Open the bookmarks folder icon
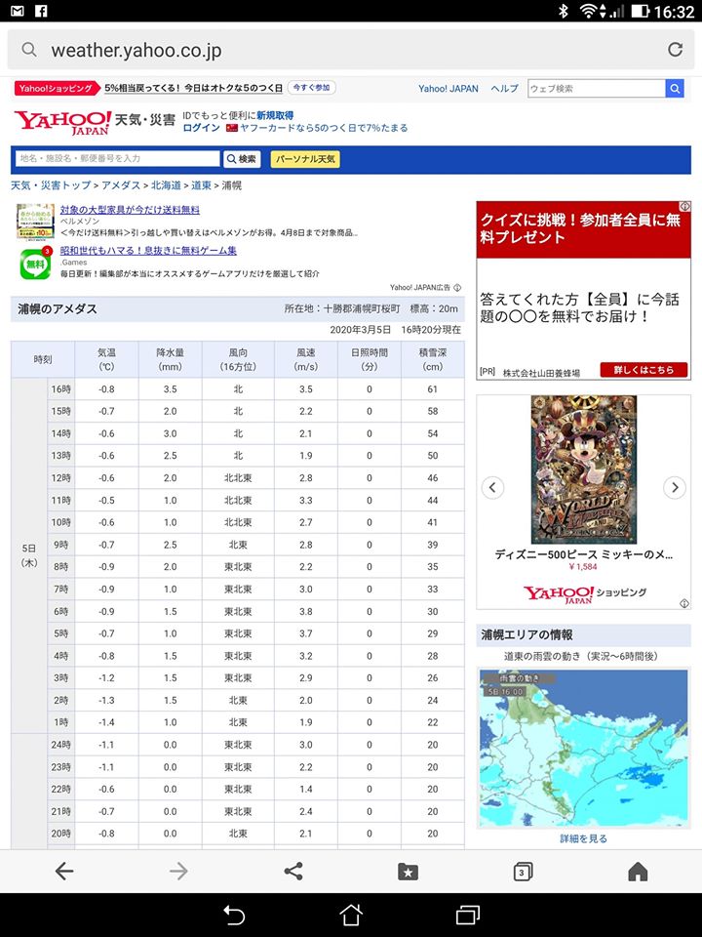 (408, 872)
